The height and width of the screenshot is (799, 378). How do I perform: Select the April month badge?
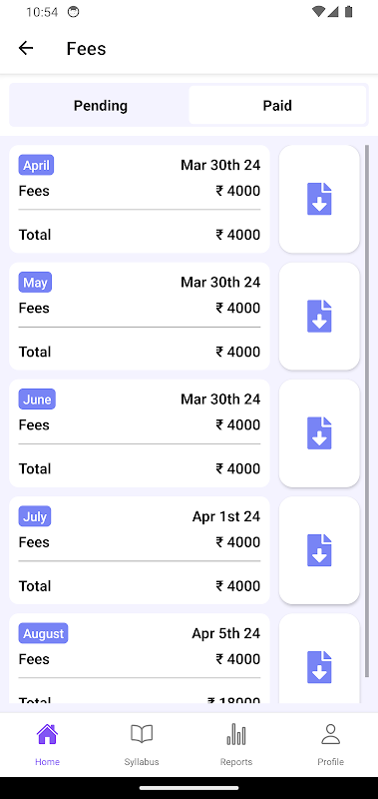(36, 165)
